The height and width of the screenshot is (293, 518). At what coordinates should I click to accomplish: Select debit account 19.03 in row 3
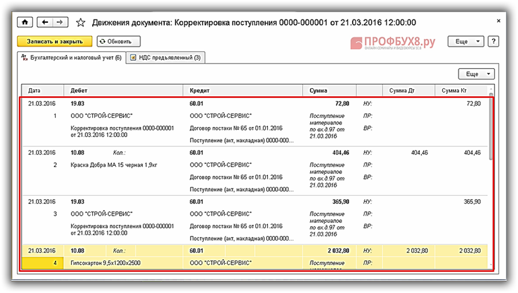coord(77,201)
